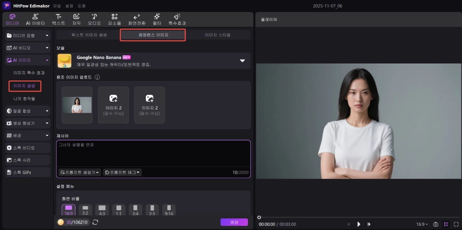
Task: Expand the 미디어 은행 sidebar section
Action: [x=28, y=35]
